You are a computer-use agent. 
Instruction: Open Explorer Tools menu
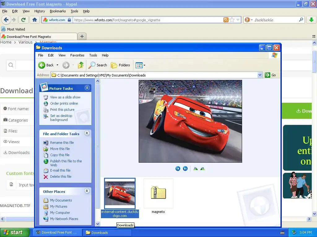(x=93, y=55)
